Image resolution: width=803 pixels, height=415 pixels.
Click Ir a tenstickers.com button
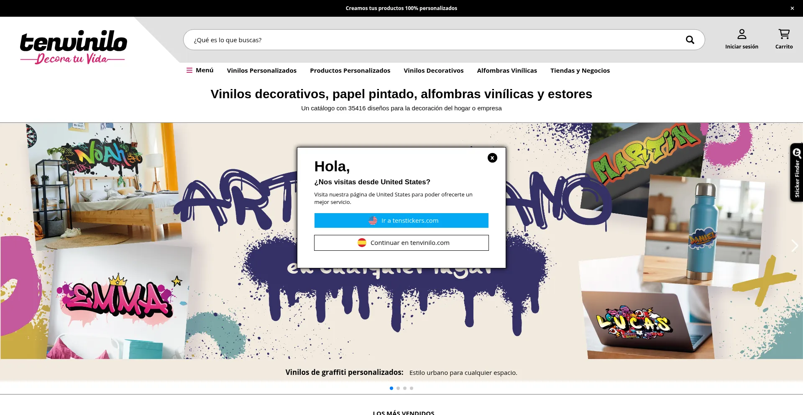pos(401,221)
